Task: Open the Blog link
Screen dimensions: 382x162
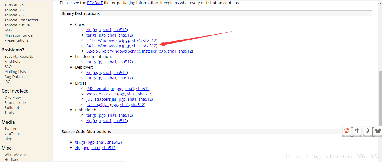Action: click(8, 139)
